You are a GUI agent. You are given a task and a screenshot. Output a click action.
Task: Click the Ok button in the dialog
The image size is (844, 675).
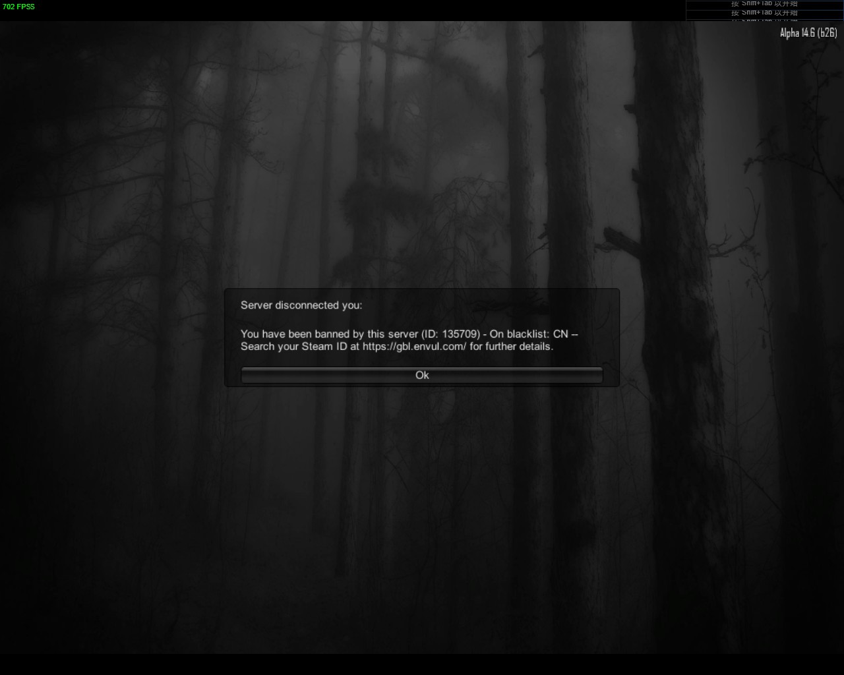(x=422, y=375)
